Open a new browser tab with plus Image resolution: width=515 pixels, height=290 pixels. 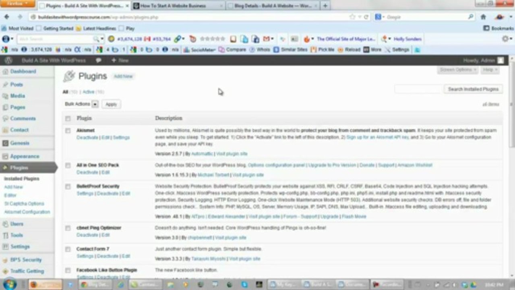(x=325, y=6)
